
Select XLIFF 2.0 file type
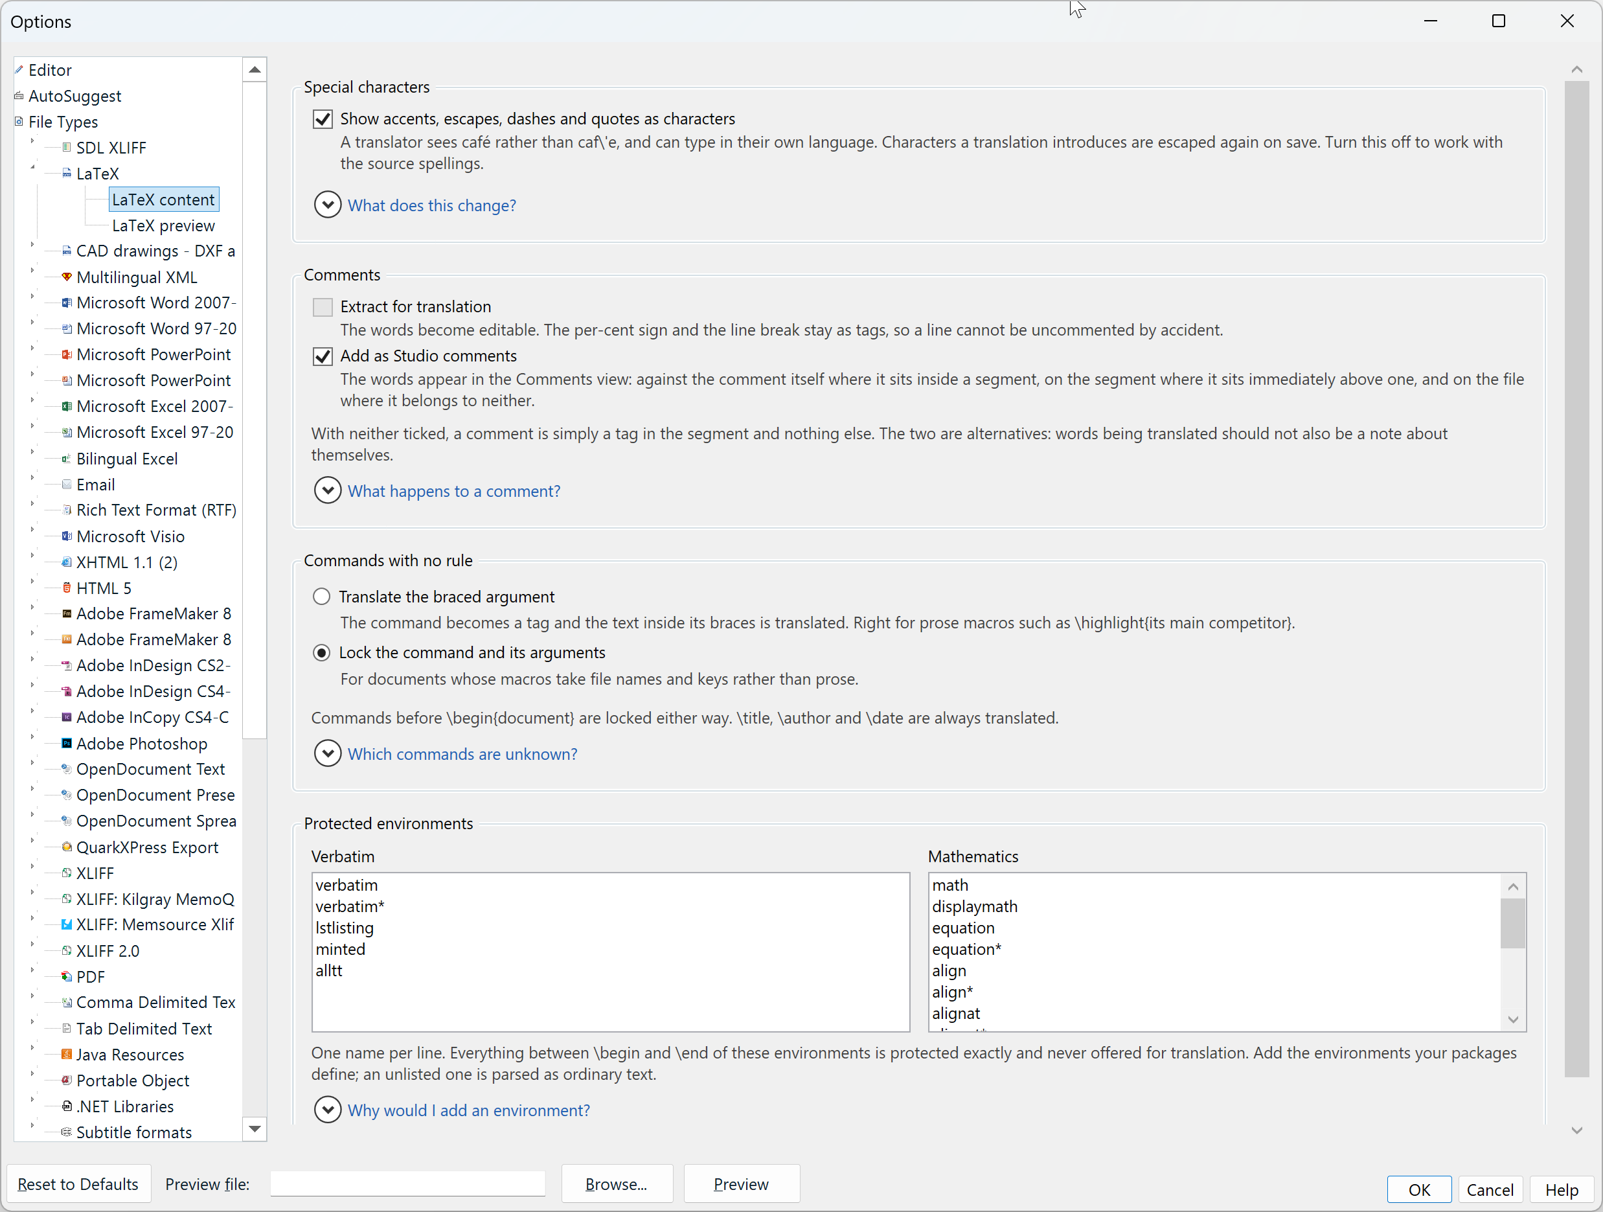point(108,951)
